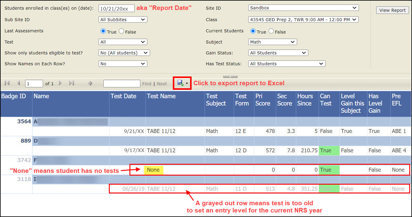
Task: Go to the previous report page
Action: (x=18, y=83)
